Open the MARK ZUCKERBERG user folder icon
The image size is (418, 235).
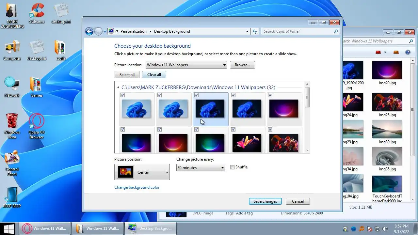(12, 15)
